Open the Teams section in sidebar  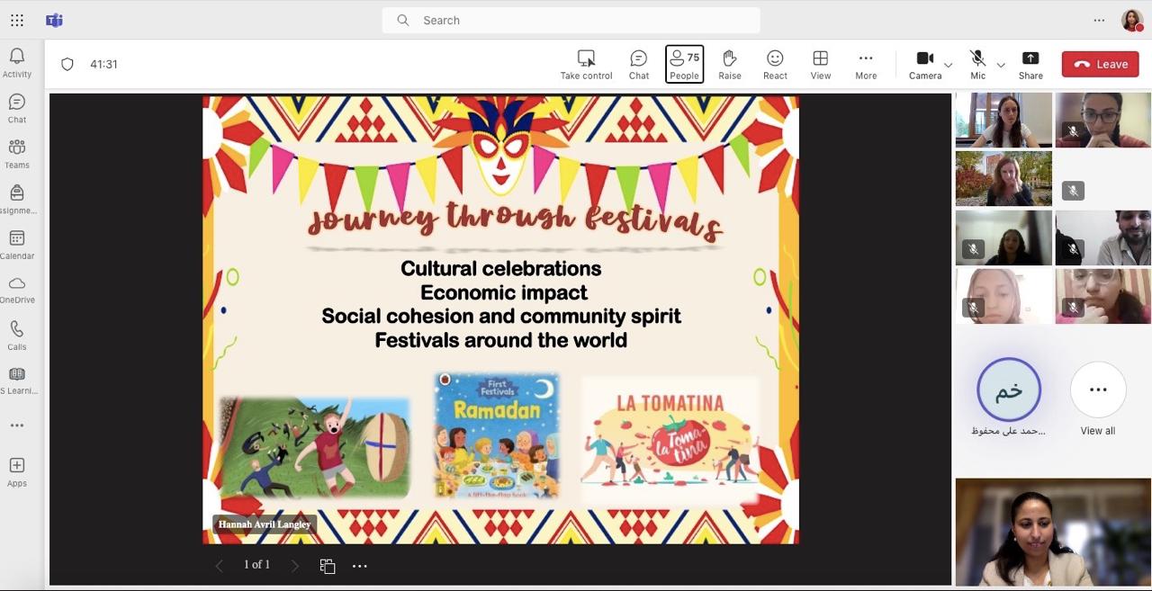16,153
